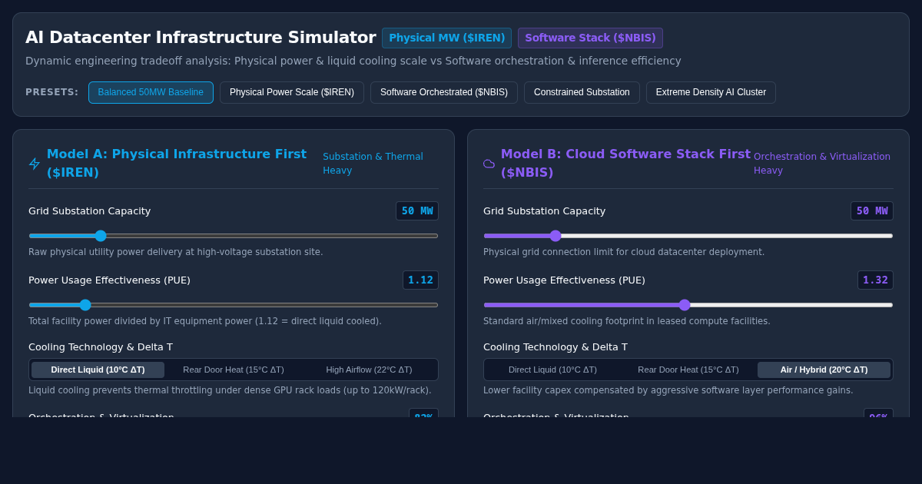This screenshot has height=484, width=922.
Task: Click the Software Stack ($NBIS) badge
Action: click(590, 38)
